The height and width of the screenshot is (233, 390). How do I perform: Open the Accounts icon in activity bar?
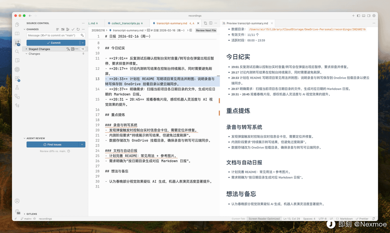(x=17, y=201)
